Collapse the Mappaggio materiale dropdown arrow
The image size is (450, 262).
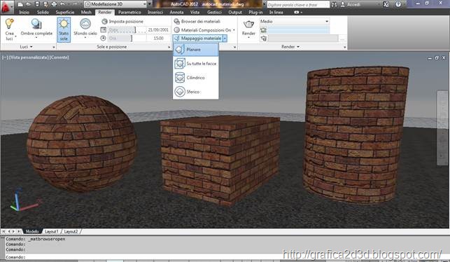point(225,39)
